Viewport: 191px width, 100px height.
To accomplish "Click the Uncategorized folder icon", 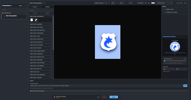I will (2, 13).
